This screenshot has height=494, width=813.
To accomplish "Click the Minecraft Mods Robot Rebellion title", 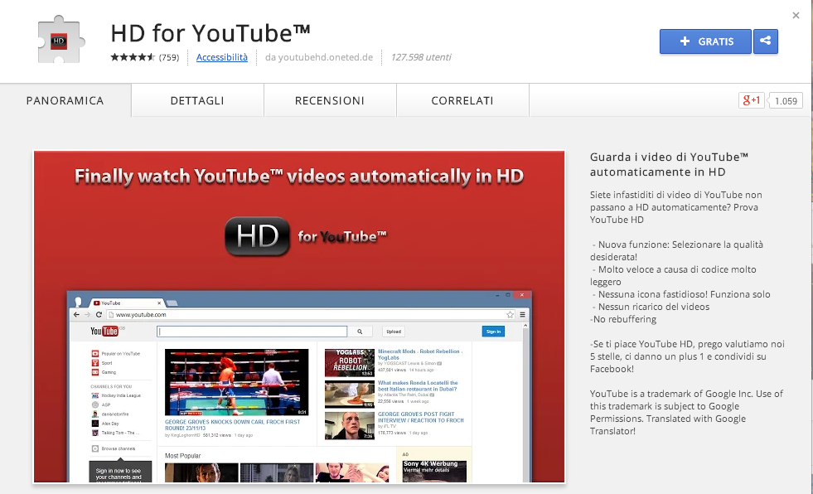I will point(420,355).
